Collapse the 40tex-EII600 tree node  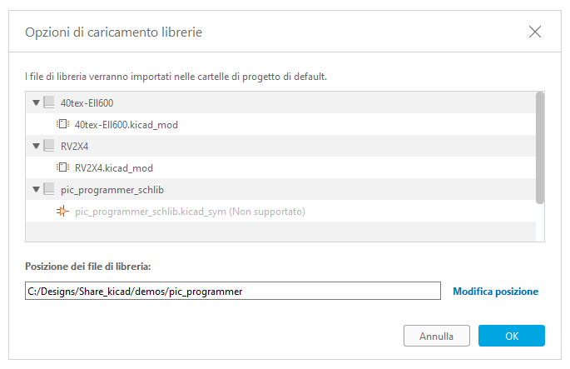tap(36, 103)
